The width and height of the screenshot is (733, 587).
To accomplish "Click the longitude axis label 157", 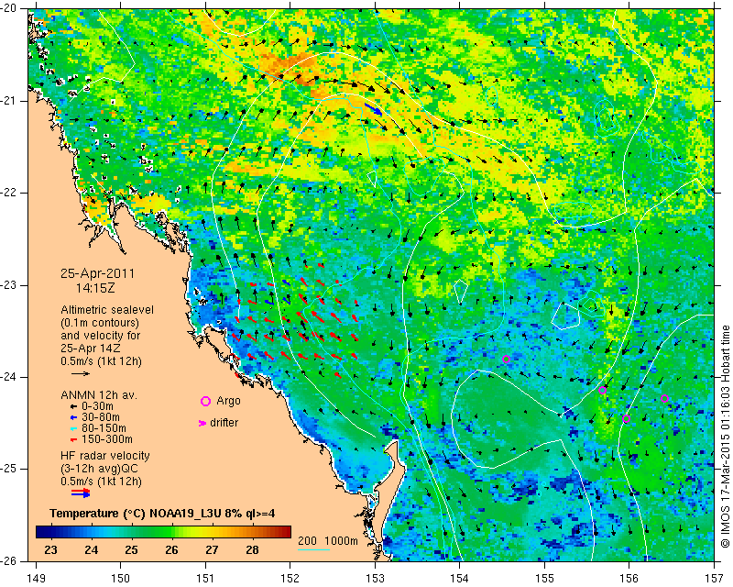I will [715, 579].
